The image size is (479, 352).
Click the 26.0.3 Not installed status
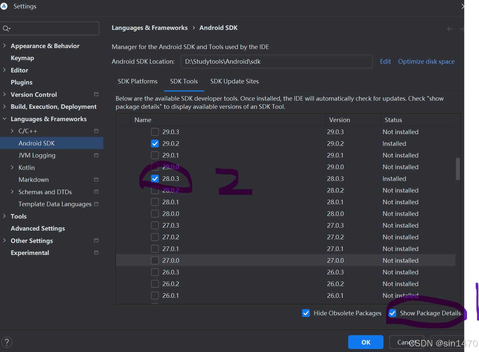400,272
